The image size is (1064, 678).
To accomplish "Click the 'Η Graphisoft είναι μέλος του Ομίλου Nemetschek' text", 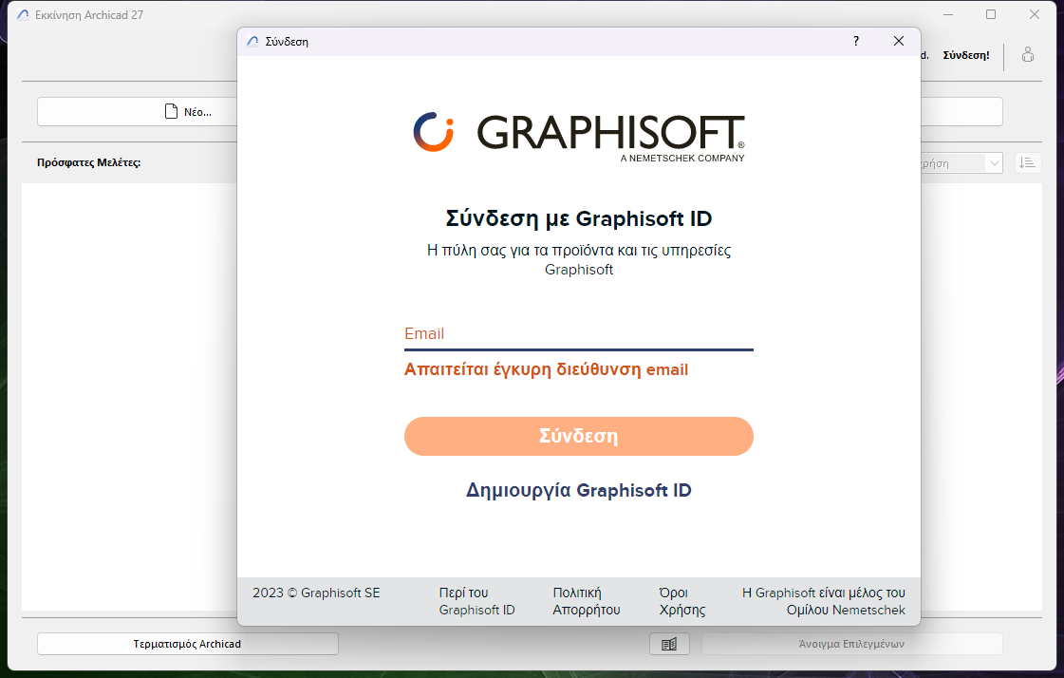I will pos(823,601).
